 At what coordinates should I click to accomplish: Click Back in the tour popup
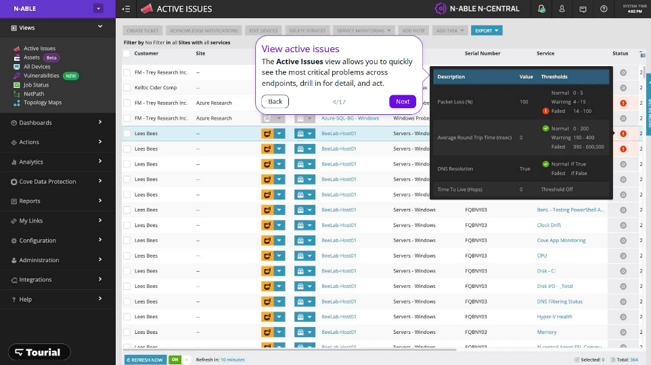click(275, 101)
